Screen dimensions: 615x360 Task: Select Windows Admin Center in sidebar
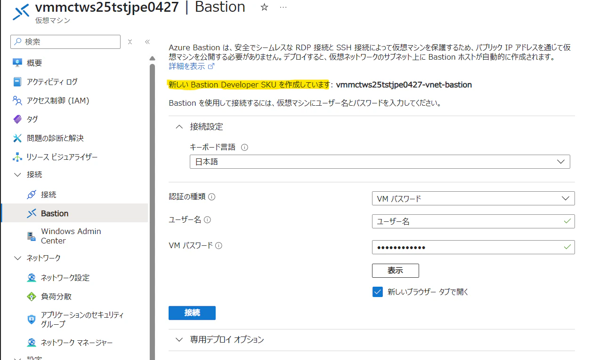71,236
